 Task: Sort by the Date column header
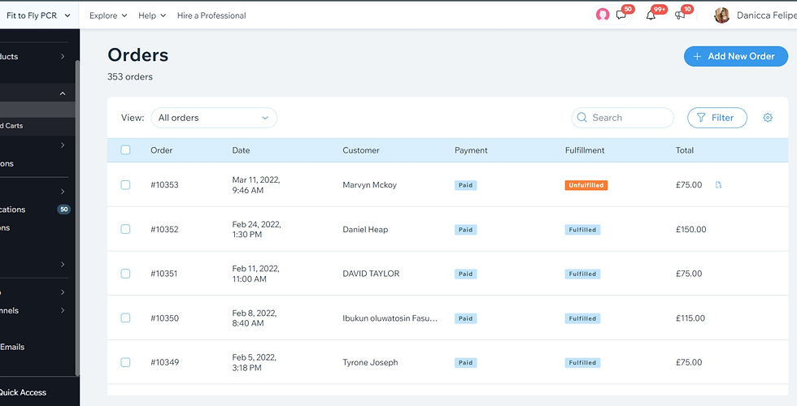click(x=241, y=150)
